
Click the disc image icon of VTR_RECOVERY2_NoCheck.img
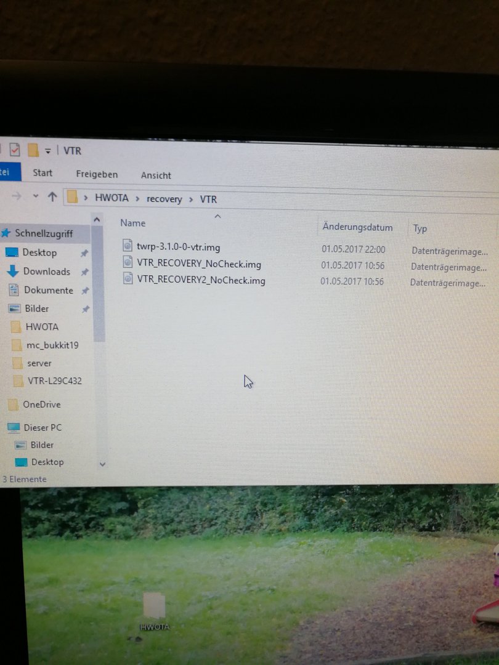128,278
